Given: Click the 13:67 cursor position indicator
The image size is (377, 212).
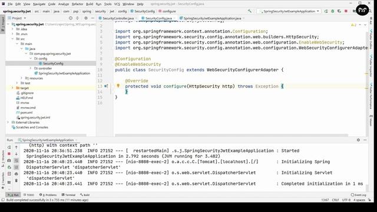Looking at the screenshot, I should [325, 200].
